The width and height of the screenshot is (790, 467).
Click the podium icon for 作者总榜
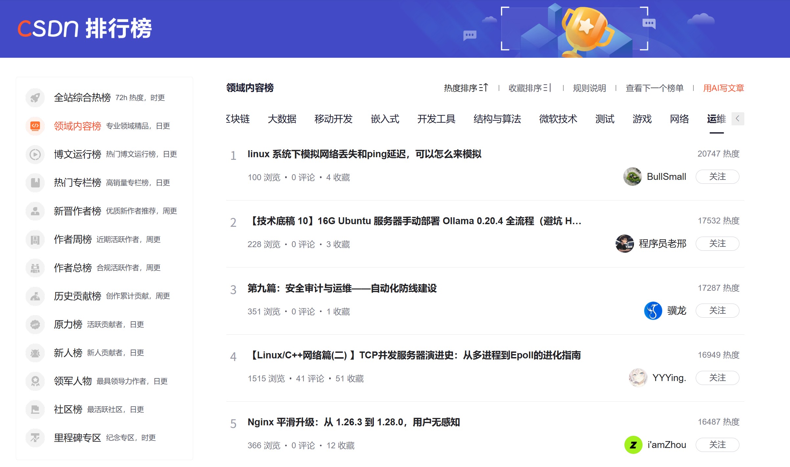click(35, 267)
